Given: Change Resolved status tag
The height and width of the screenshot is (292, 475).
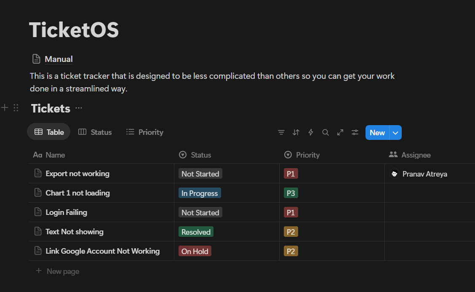Looking at the screenshot, I should click(196, 232).
